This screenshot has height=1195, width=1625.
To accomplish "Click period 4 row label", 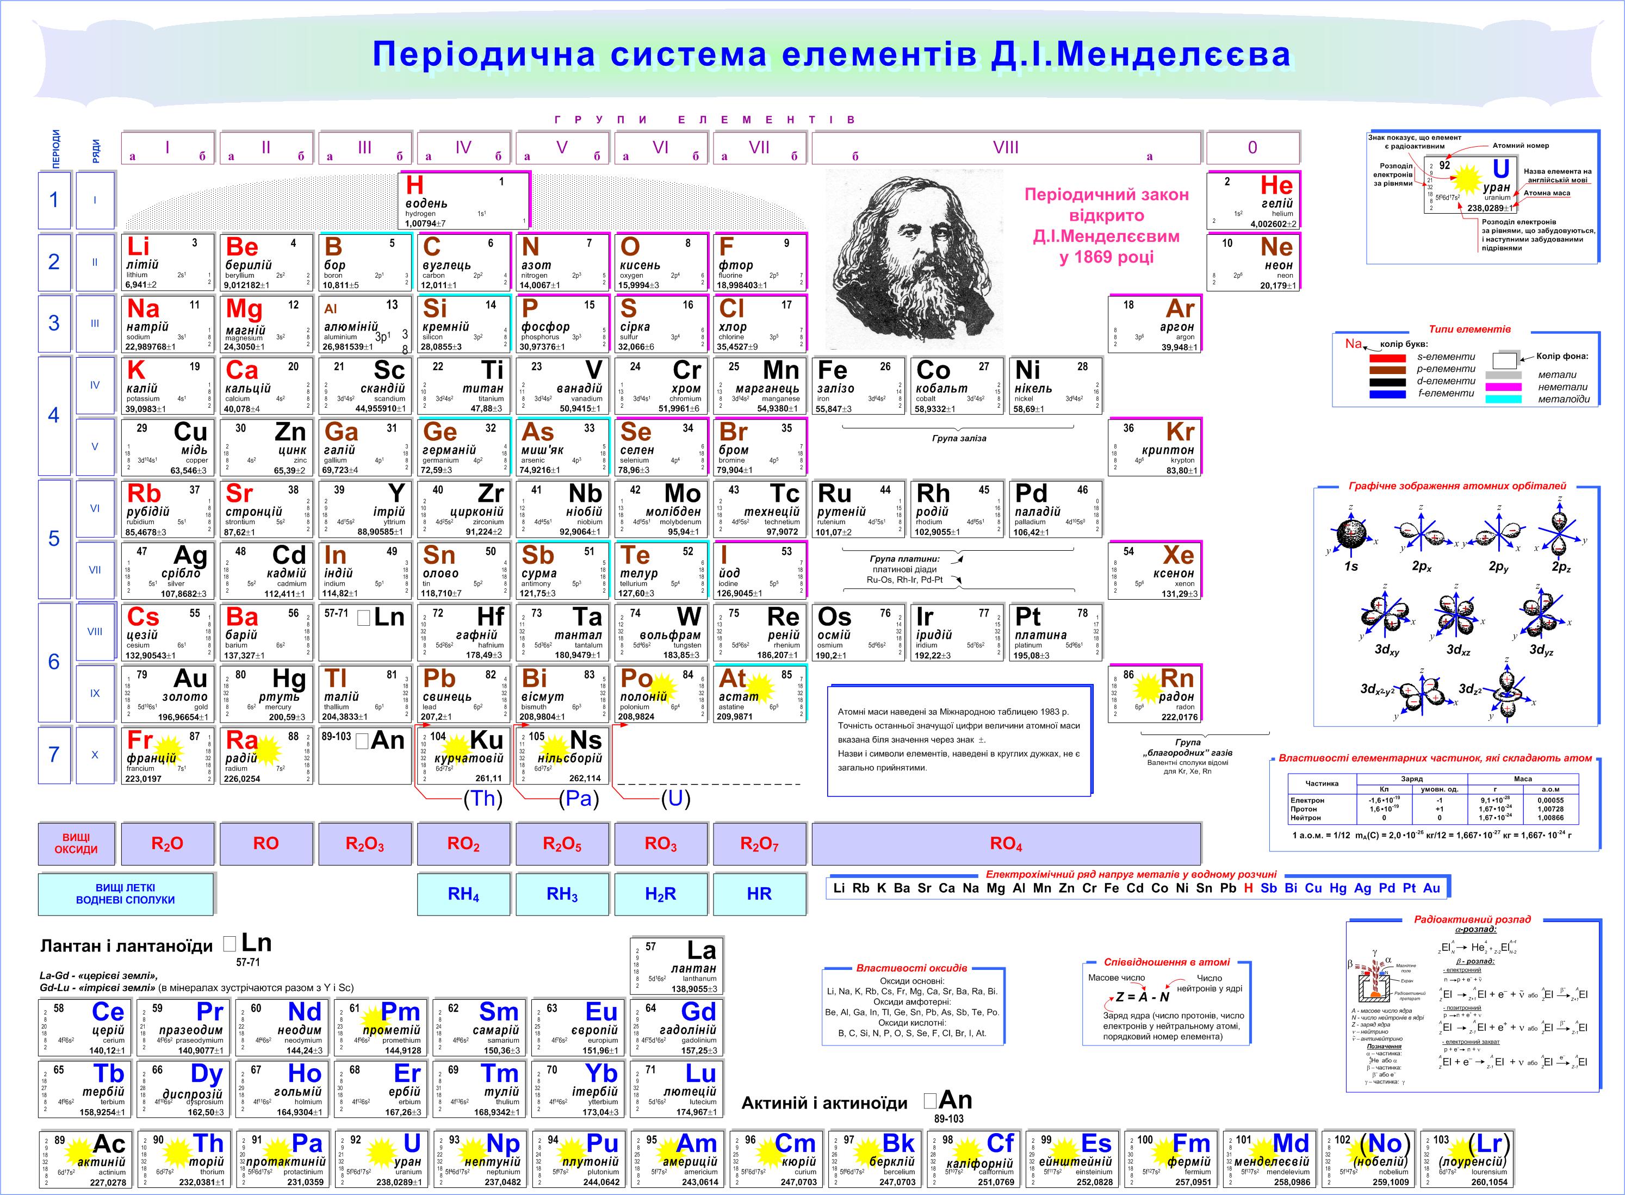I will pyautogui.click(x=53, y=416).
